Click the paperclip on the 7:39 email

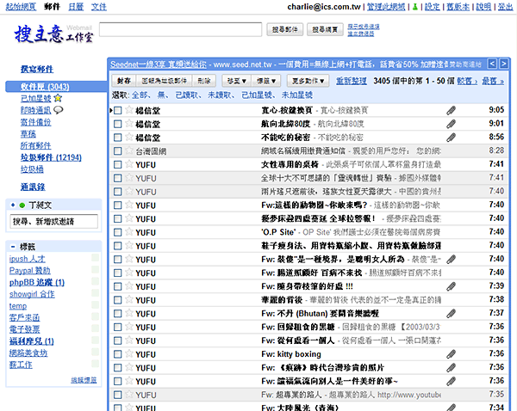[451, 286]
